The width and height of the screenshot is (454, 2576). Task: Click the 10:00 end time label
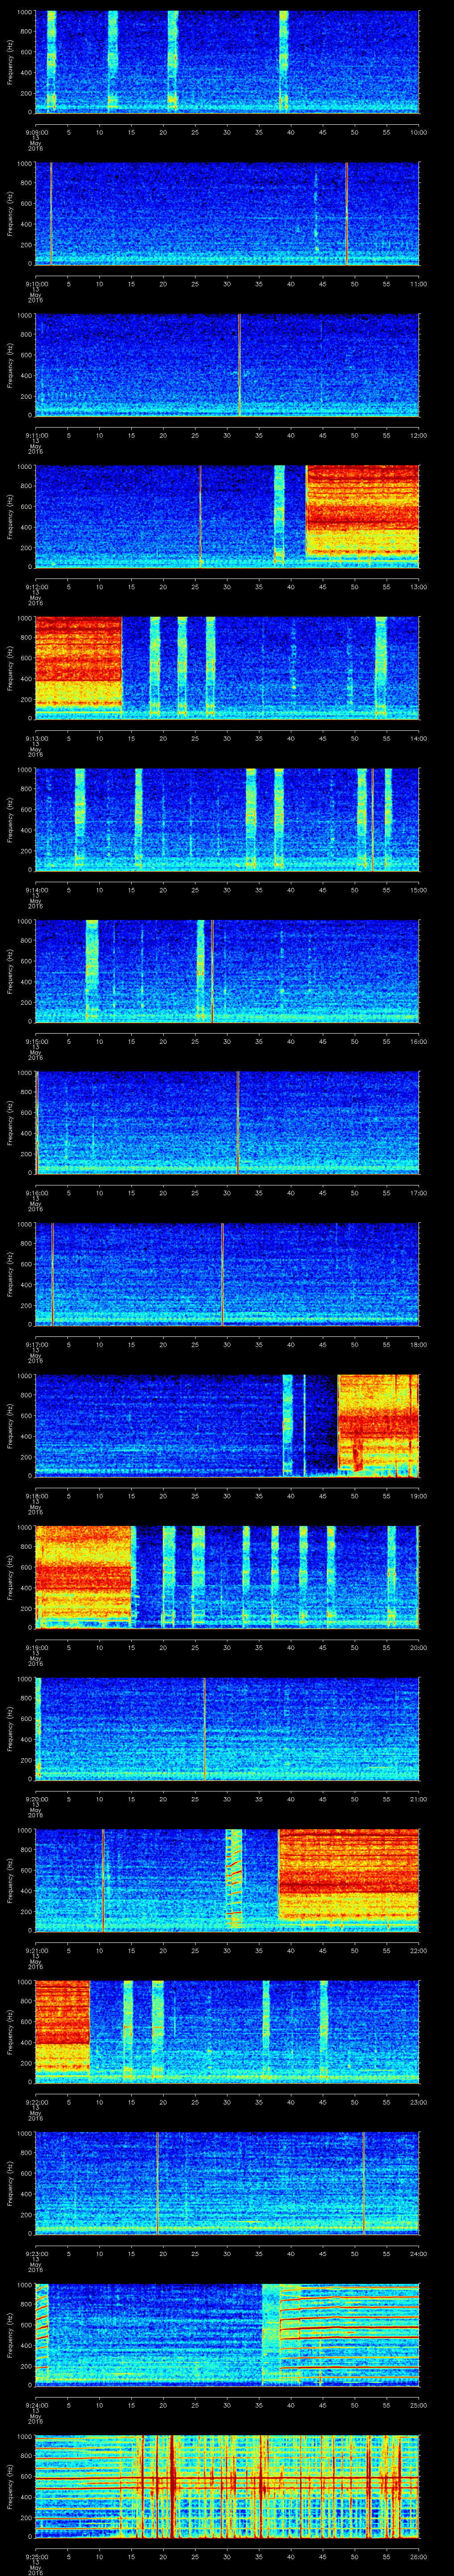[x=418, y=132]
